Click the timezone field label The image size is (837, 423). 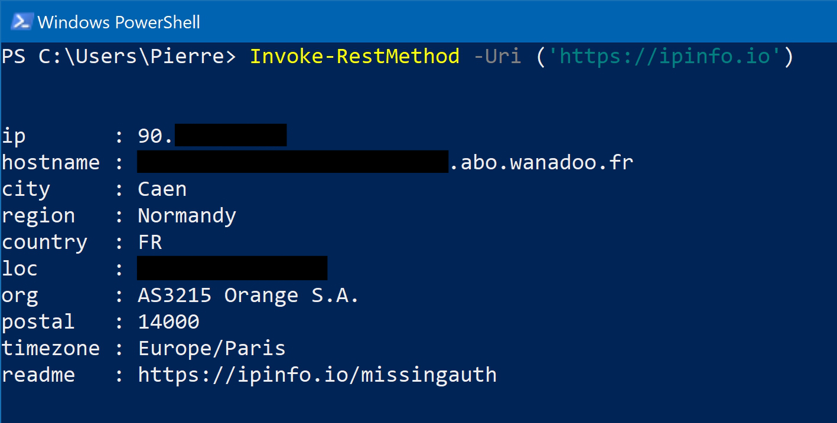click(x=51, y=348)
